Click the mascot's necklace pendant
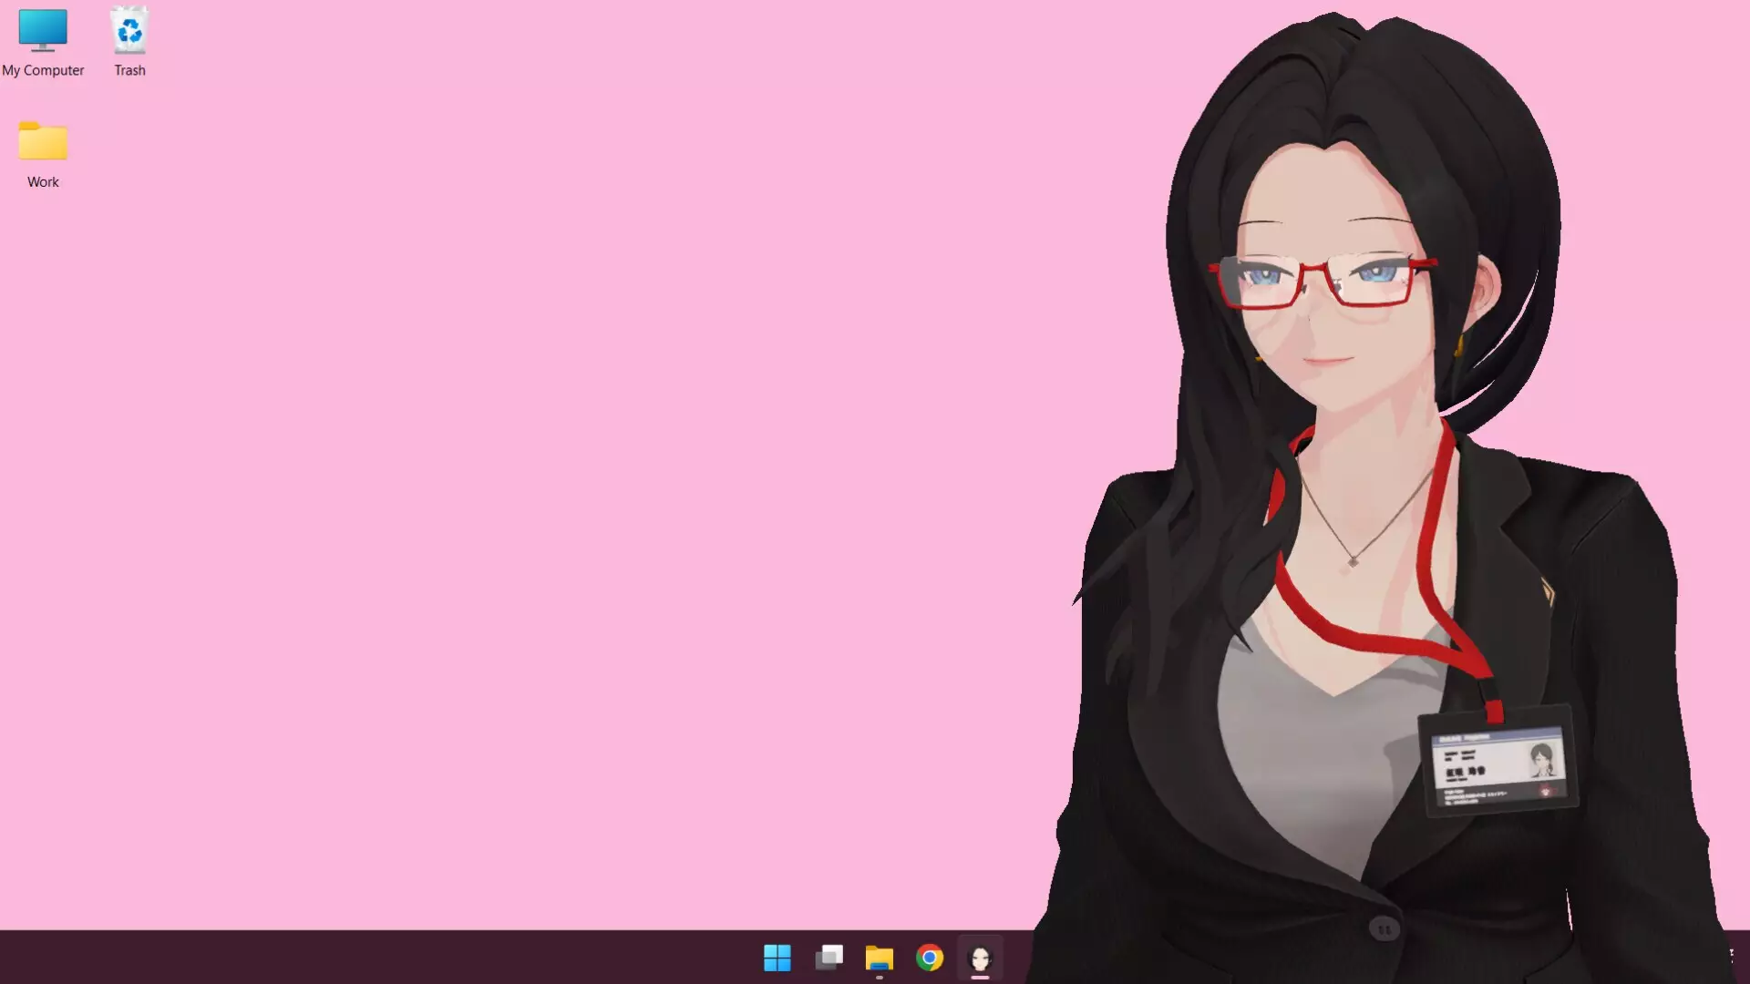The width and height of the screenshot is (1750, 984). [1353, 562]
